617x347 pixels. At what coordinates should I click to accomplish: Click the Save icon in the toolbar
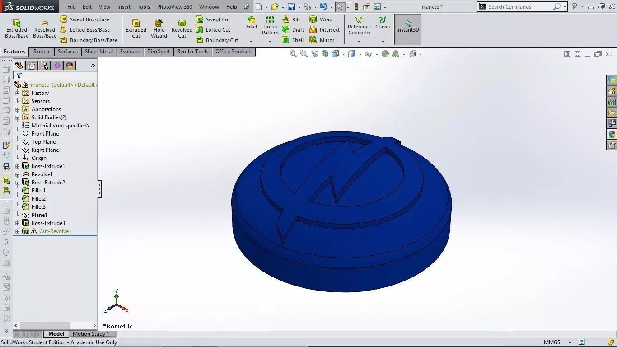click(291, 7)
